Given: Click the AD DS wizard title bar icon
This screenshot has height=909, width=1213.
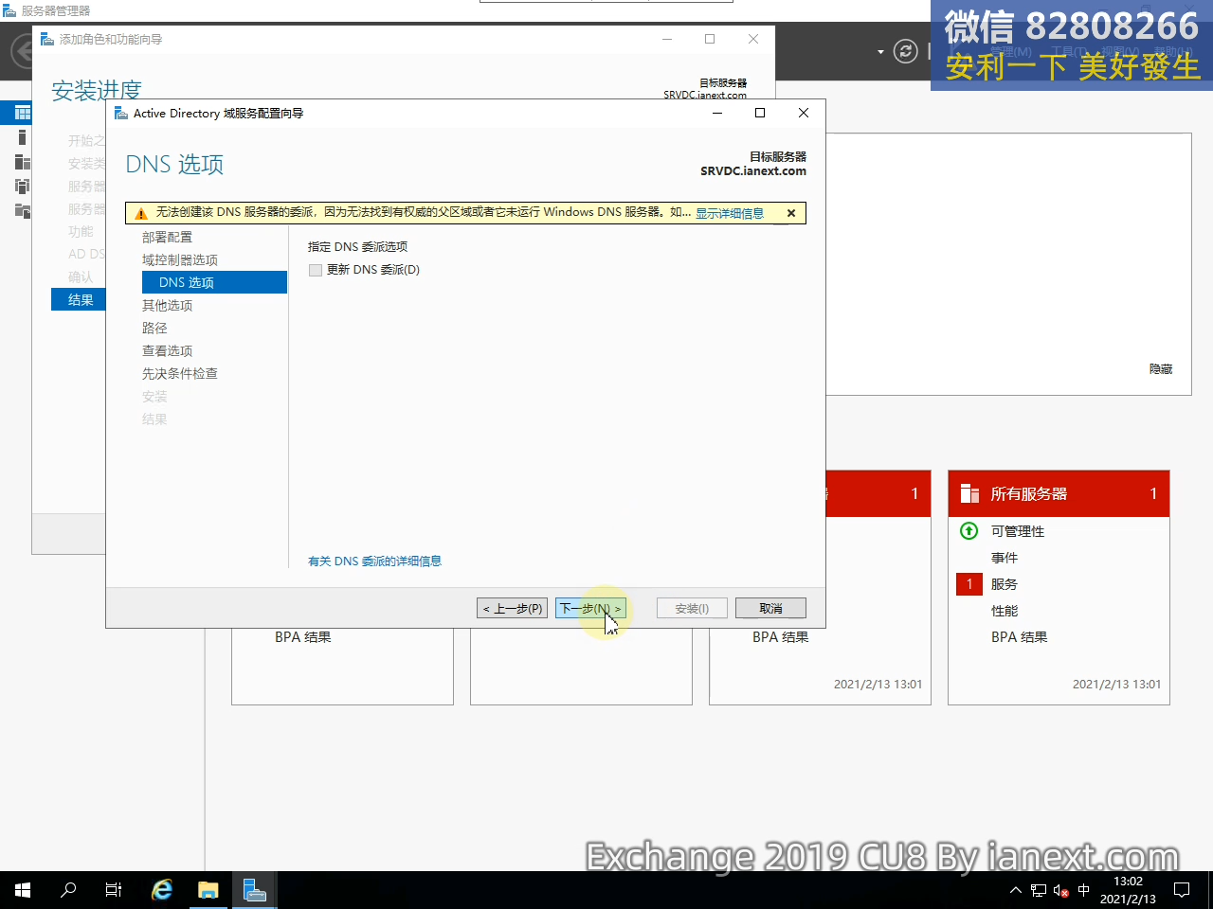Looking at the screenshot, I should tap(120, 113).
